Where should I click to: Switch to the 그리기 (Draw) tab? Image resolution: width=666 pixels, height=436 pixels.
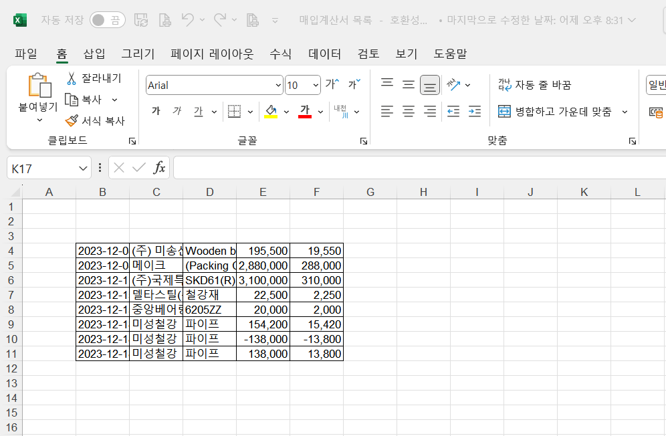138,53
